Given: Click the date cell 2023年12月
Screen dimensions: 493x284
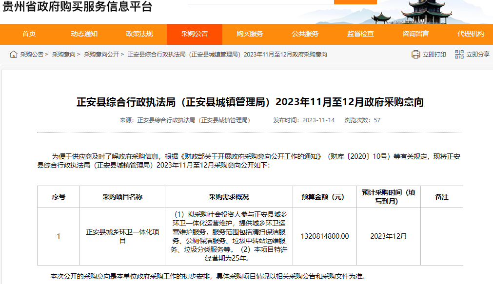Looking at the screenshot, I should pyautogui.click(x=389, y=236).
